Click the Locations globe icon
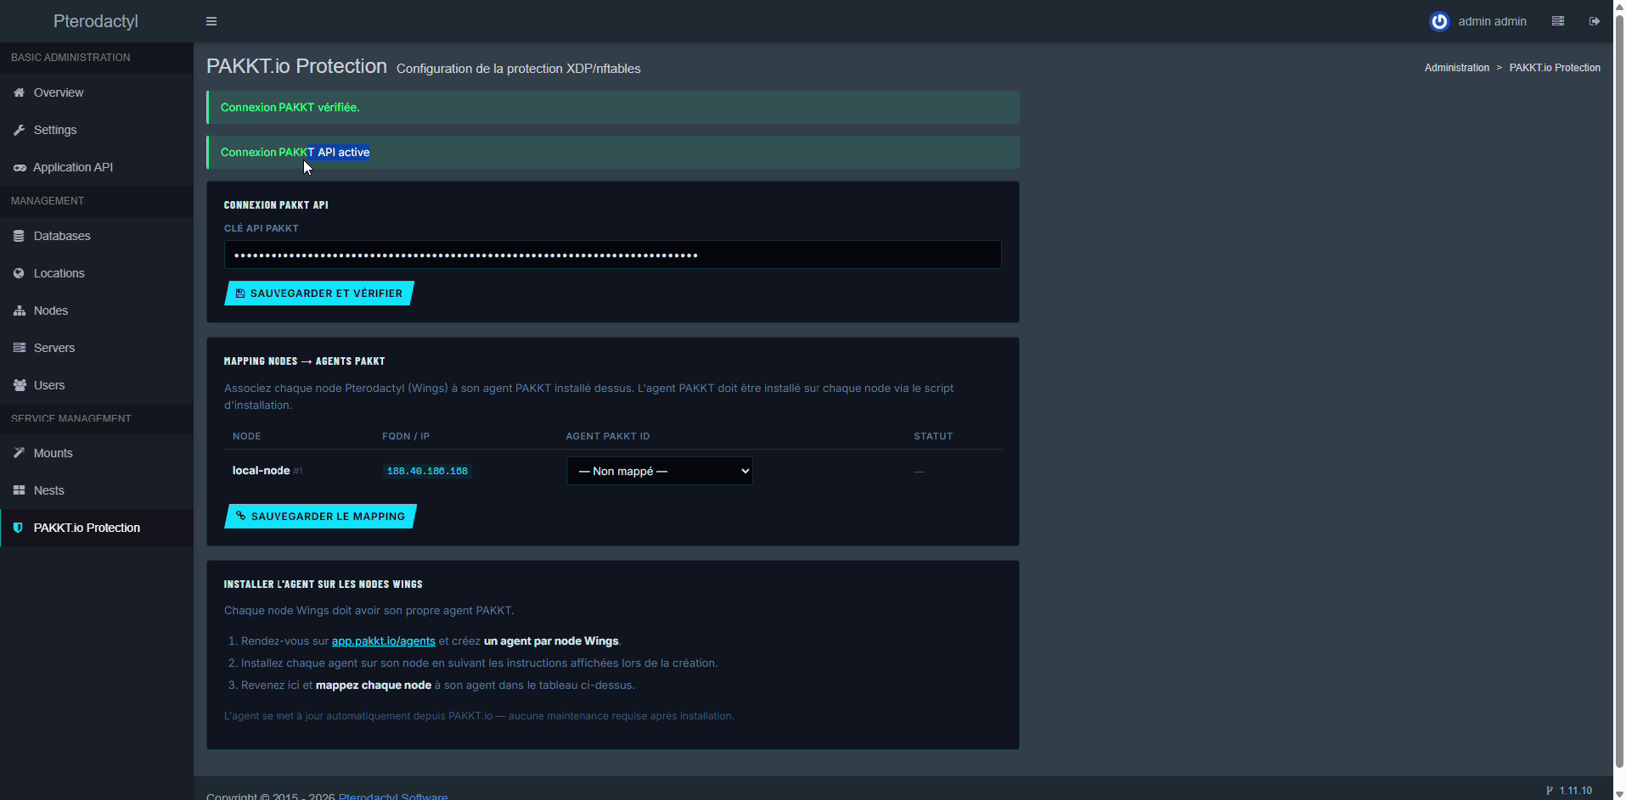Viewport: 1626px width, 800px height. tap(19, 273)
